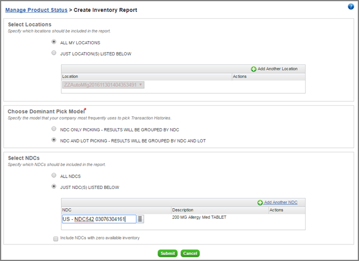Select NDC AND LOT PICKING option
The image size is (359, 261).
coord(54,140)
